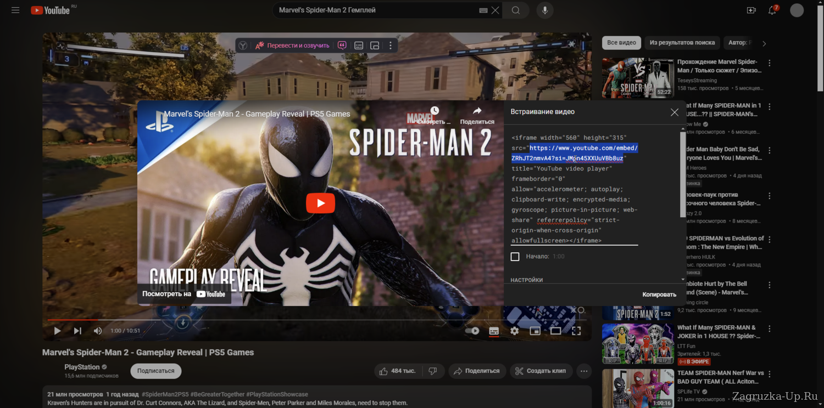824x408 pixels.
Task: Enable the "Начало" start time checkbox
Action: tap(515, 257)
